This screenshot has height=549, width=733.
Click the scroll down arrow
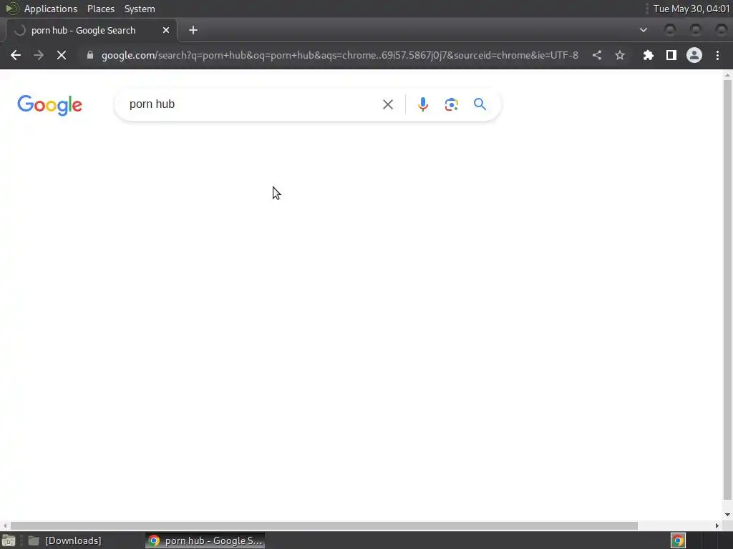point(727,515)
